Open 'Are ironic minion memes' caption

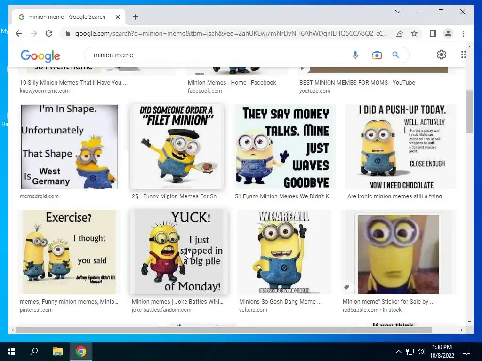pos(397,196)
